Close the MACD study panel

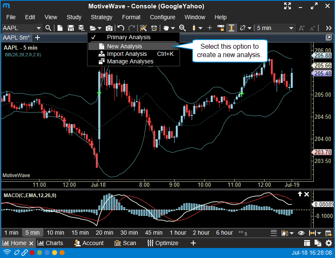(x=307, y=194)
